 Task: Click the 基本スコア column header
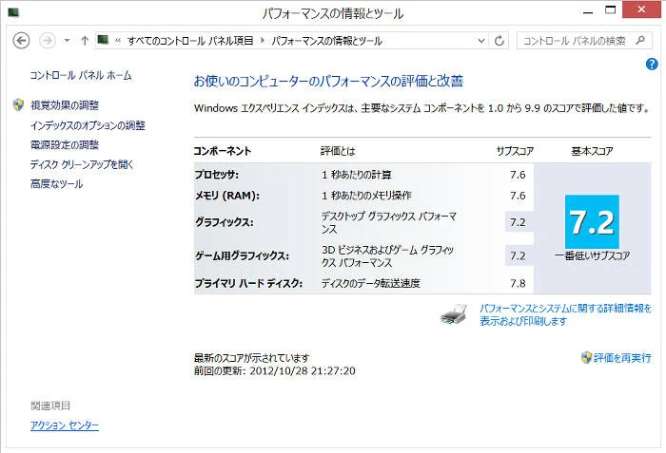tap(592, 151)
